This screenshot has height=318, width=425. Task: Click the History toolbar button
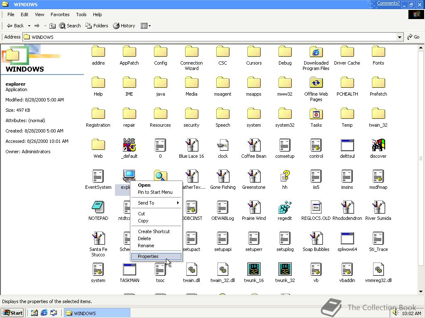[x=124, y=26]
